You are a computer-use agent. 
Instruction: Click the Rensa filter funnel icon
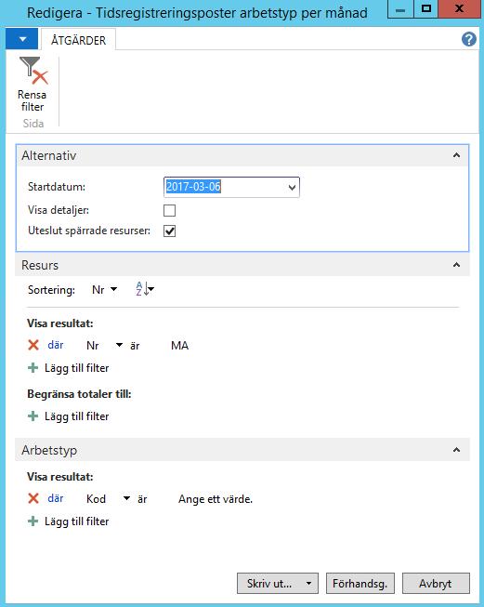(x=33, y=71)
